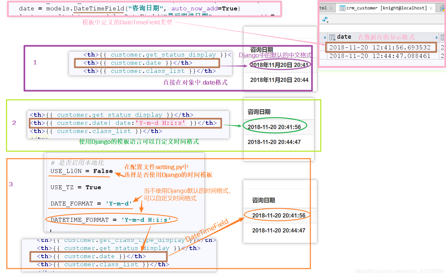Click the date:'Y-m-d H:i:s' filter line
The image size is (446, 277).
(124, 123)
